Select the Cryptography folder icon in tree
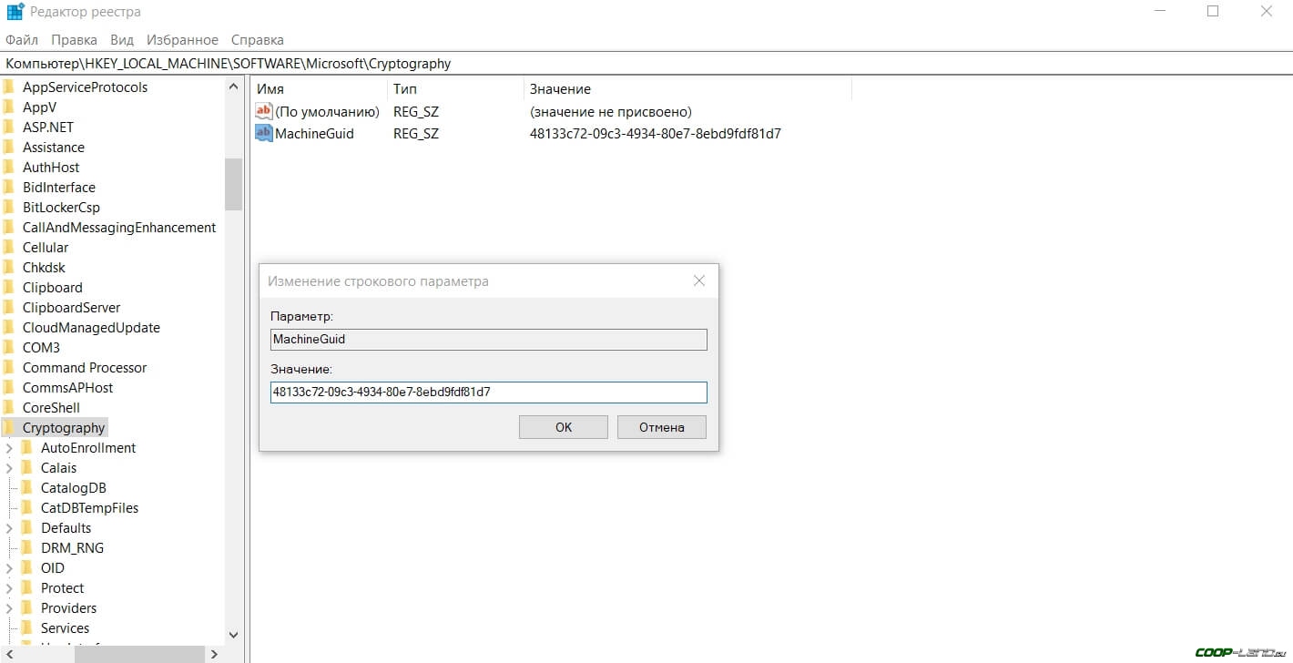The height and width of the screenshot is (663, 1293). [x=9, y=428]
